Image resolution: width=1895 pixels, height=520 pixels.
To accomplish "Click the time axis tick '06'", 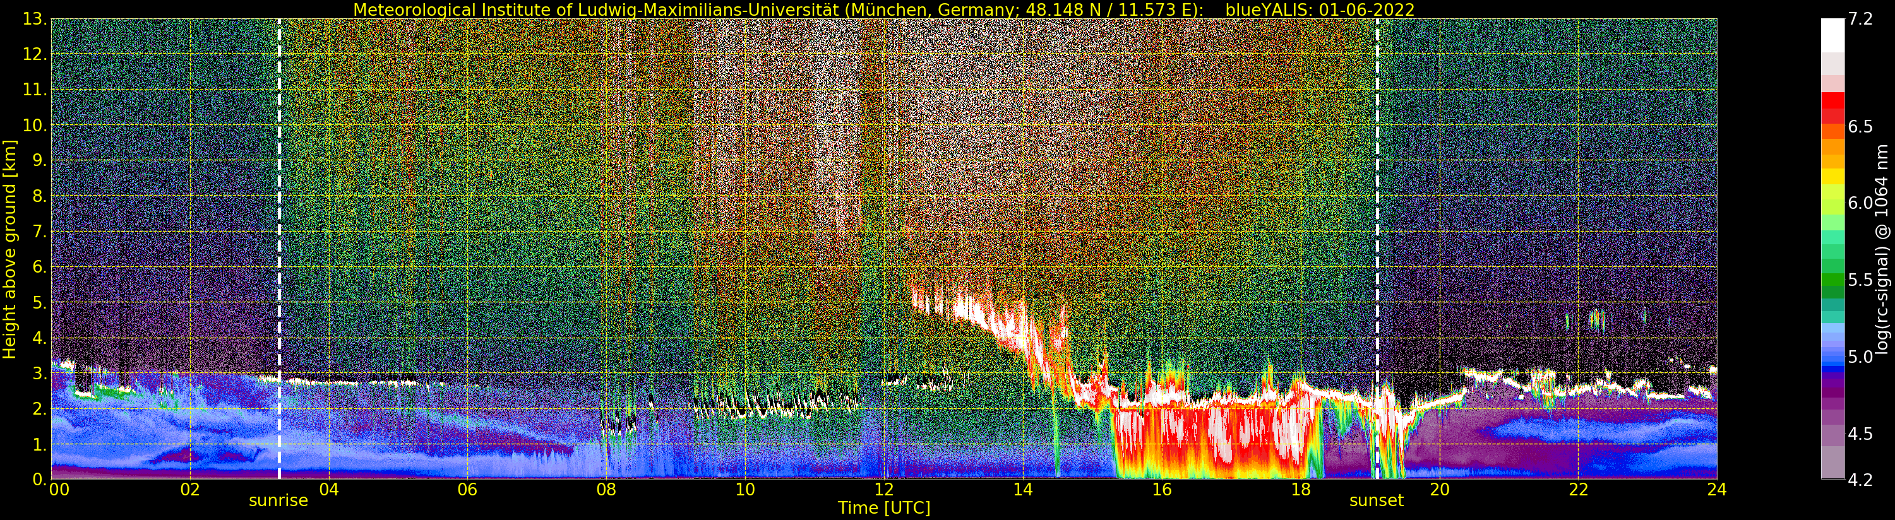I will point(467,490).
